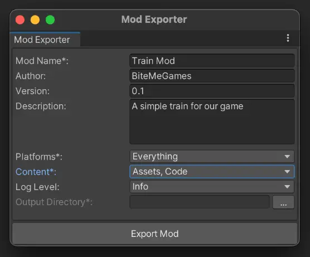310x257 pixels.
Task: Click the empty Output Directory field
Action: click(x=200, y=202)
